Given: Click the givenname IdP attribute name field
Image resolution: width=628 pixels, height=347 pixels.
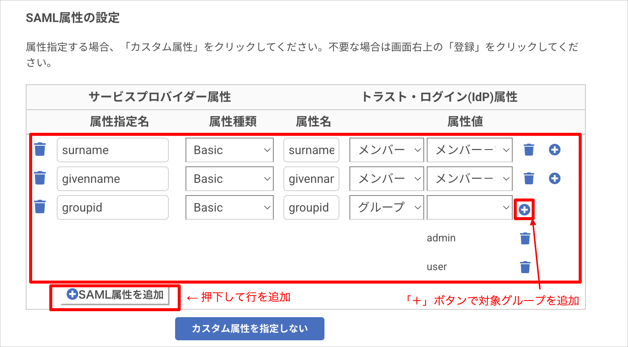Looking at the screenshot, I should click(311, 179).
